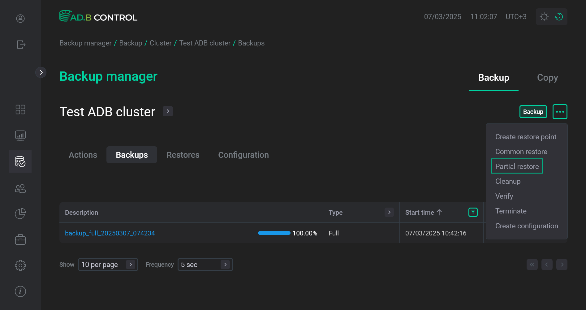Open the dashboard grid icon
The width and height of the screenshot is (586, 310).
[x=20, y=110]
